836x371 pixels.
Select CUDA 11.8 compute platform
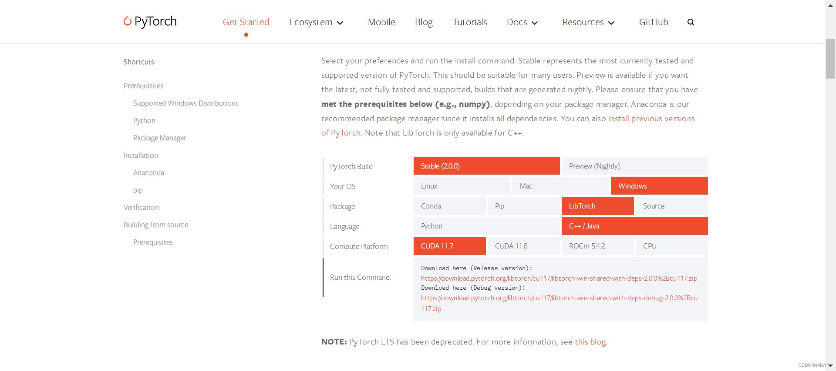(x=524, y=246)
